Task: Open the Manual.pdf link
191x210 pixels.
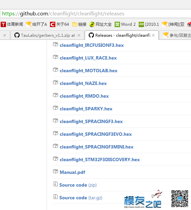Action: point(72,172)
